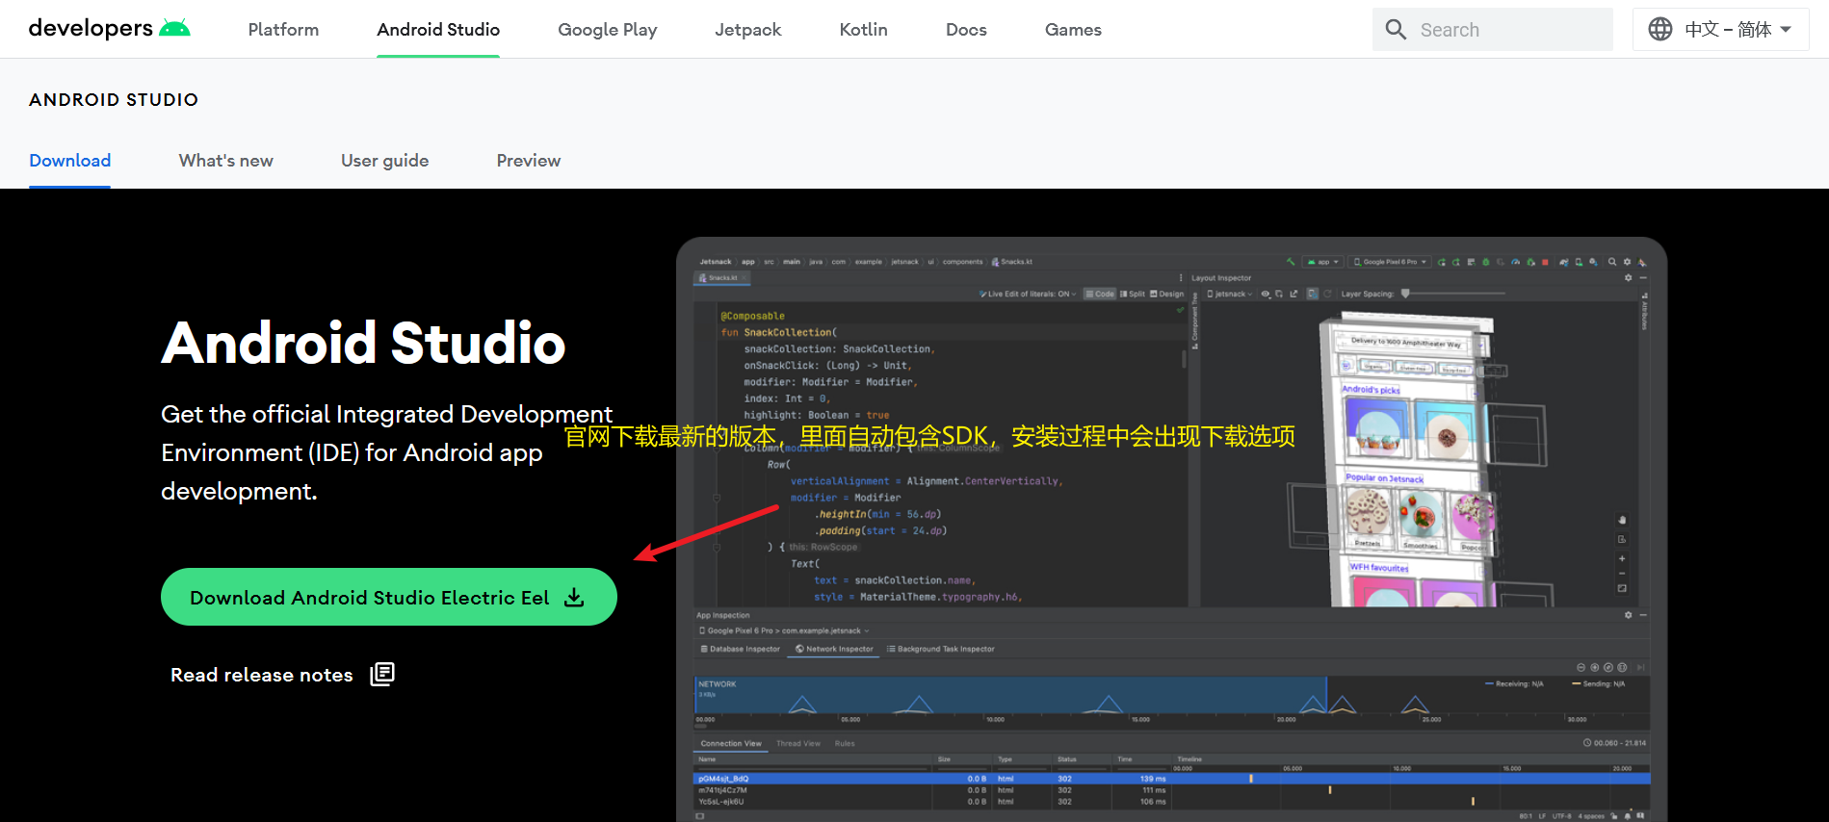Go to the developers home logo

pyautogui.click(x=110, y=29)
